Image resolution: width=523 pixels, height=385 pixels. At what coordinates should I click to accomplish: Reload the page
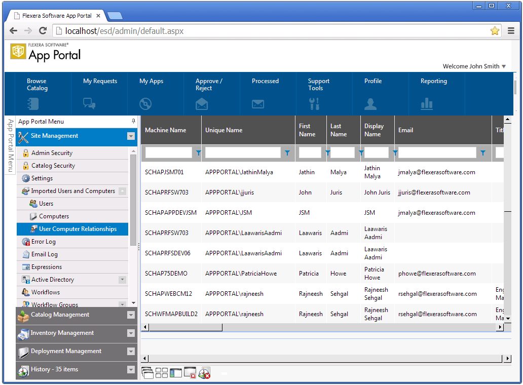[x=43, y=31]
